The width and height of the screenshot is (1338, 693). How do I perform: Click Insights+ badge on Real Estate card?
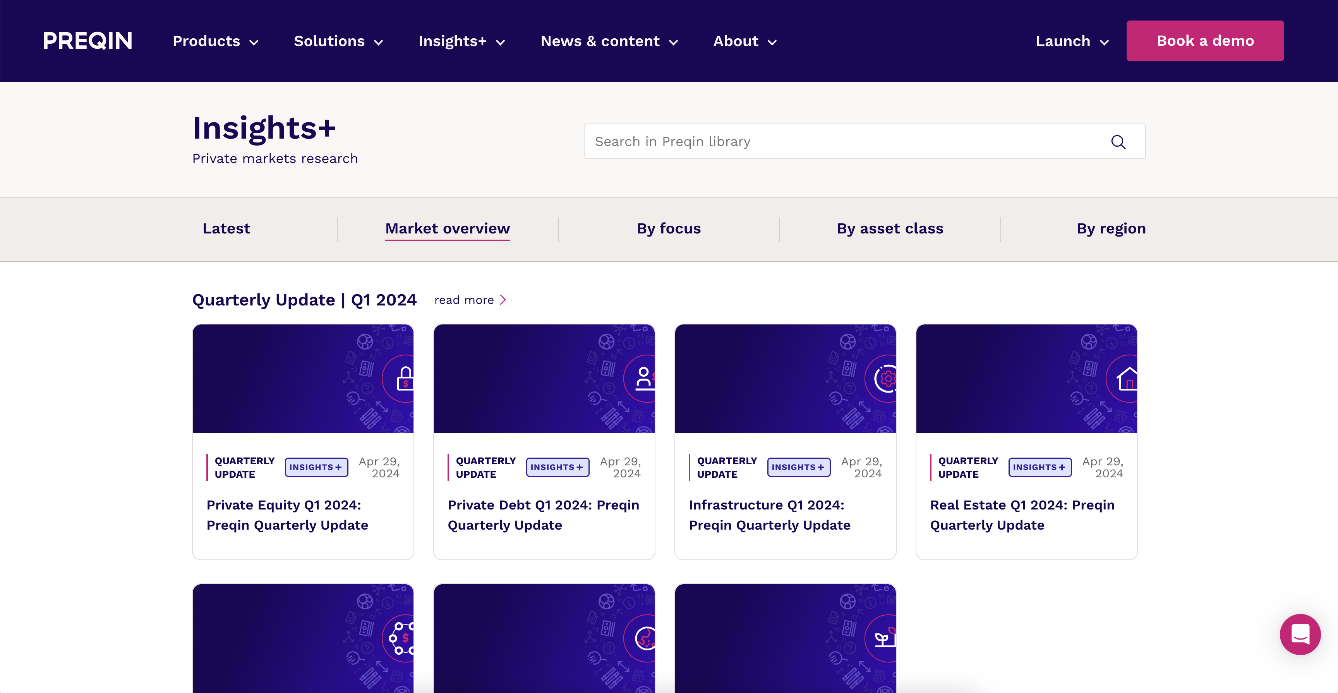[1040, 467]
